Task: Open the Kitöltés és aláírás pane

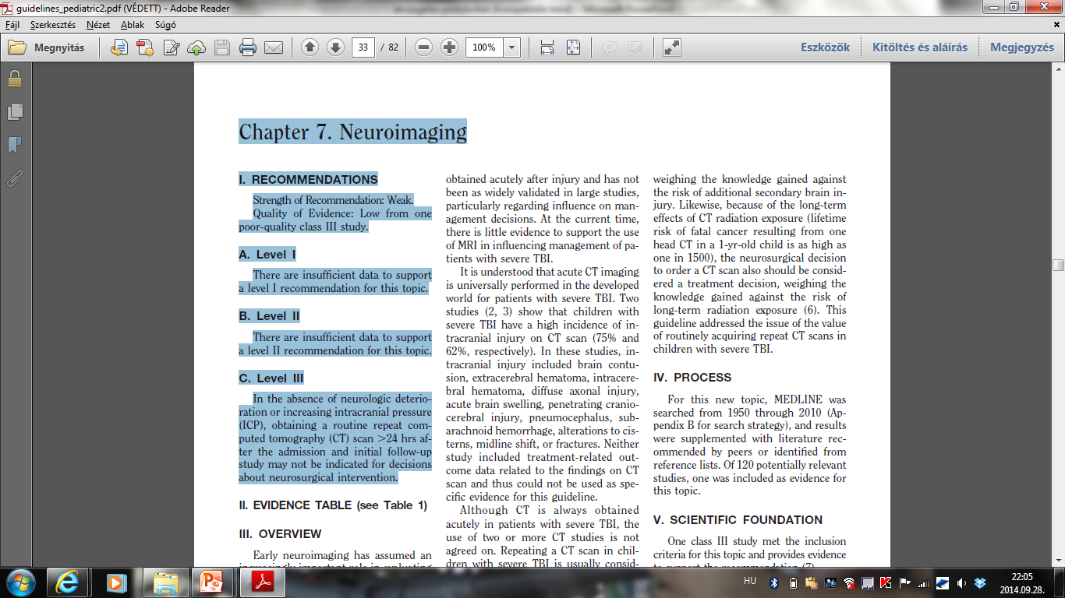Action: (920, 47)
